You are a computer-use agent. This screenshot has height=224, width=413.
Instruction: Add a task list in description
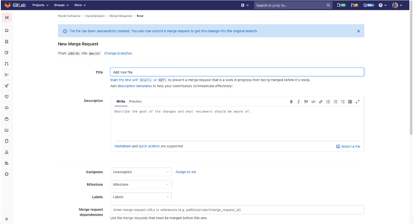tap(343, 102)
